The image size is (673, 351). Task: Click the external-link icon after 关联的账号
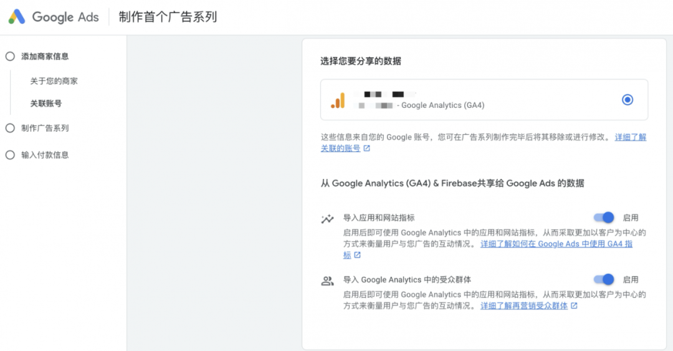[366, 148]
